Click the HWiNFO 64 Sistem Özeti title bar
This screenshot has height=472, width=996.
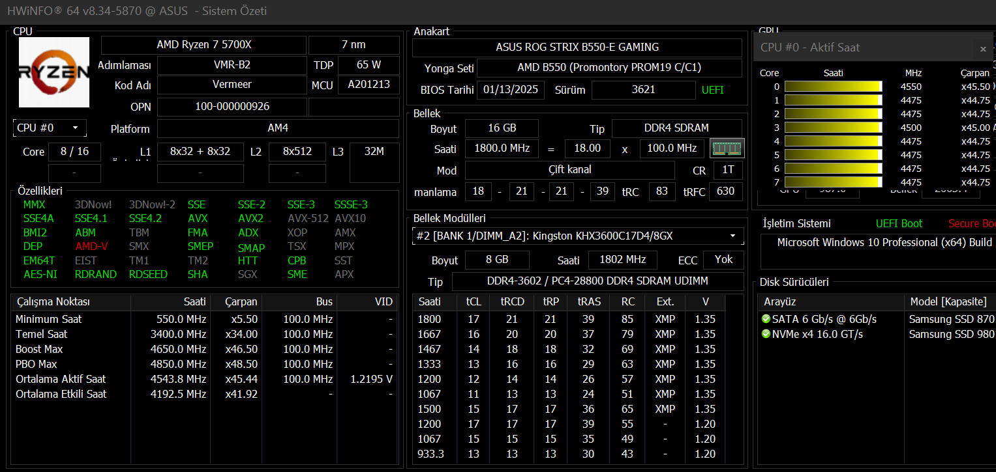point(498,11)
